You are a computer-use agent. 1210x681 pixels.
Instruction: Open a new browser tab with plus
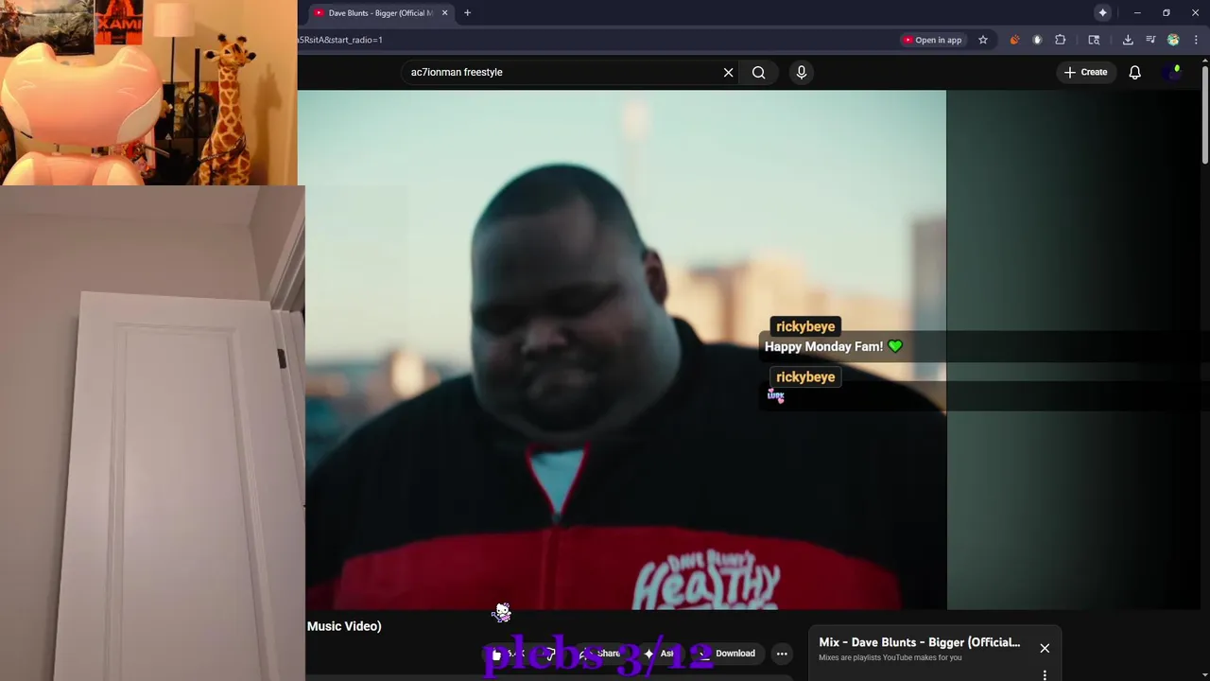tap(467, 13)
